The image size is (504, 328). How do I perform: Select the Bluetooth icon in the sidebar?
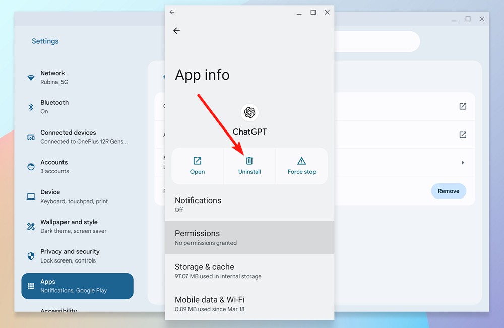pos(31,106)
